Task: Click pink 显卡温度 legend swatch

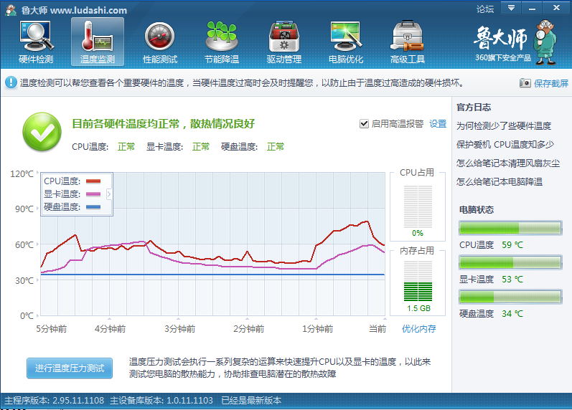Action: click(93, 194)
